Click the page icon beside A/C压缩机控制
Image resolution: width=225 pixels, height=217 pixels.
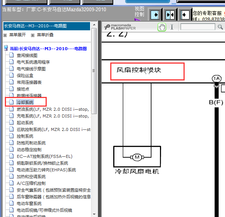coord(12,183)
